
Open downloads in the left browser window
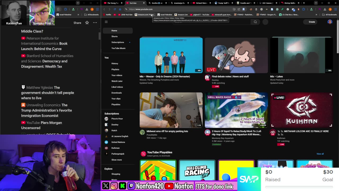point(87,9)
